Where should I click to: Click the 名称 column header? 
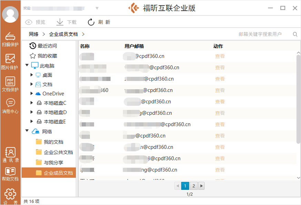pyautogui.click(x=85, y=46)
